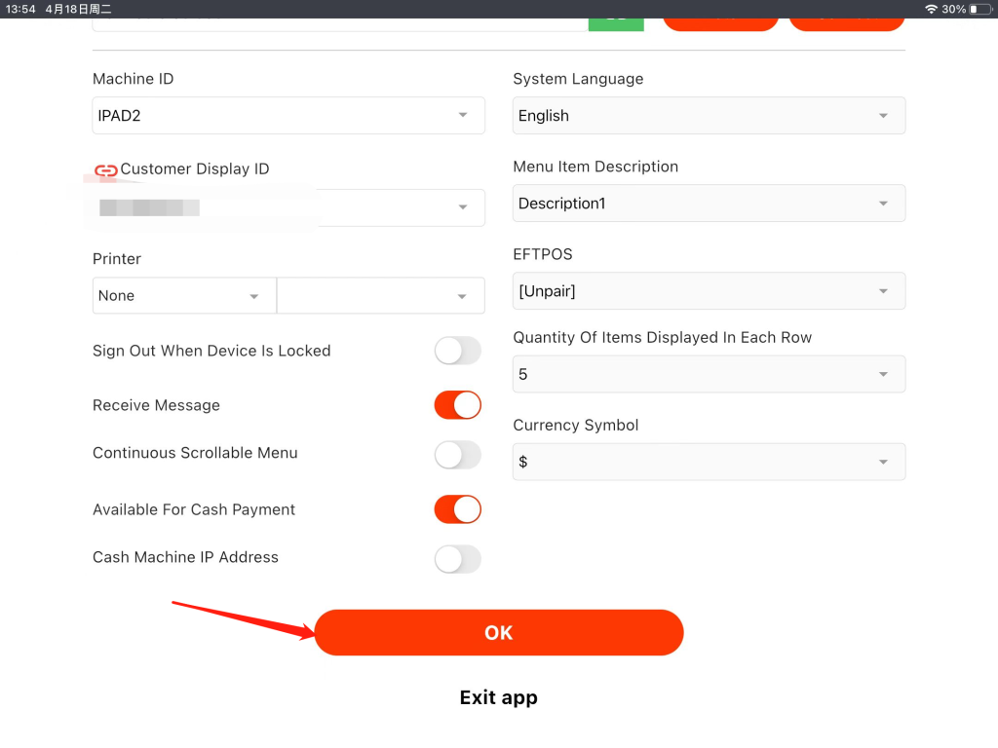Disable the Receive Message switch

click(x=457, y=405)
